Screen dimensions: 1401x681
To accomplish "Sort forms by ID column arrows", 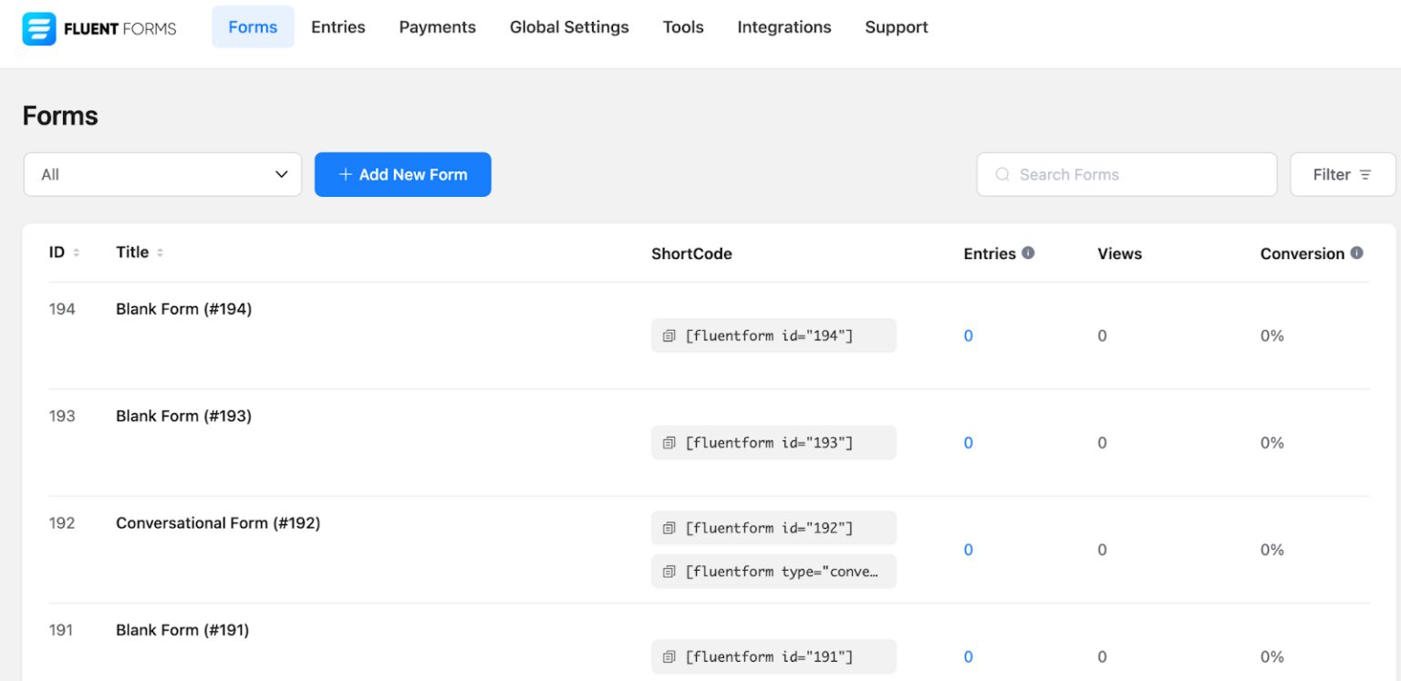I will click(77, 253).
